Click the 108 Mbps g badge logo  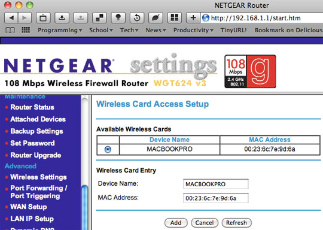[250, 71]
